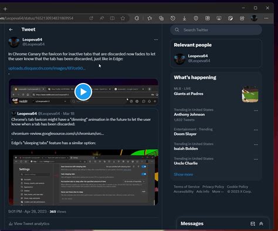Open Anthony Johnson trending topic
Screen dimensions: 278x231
[x=189, y=115]
